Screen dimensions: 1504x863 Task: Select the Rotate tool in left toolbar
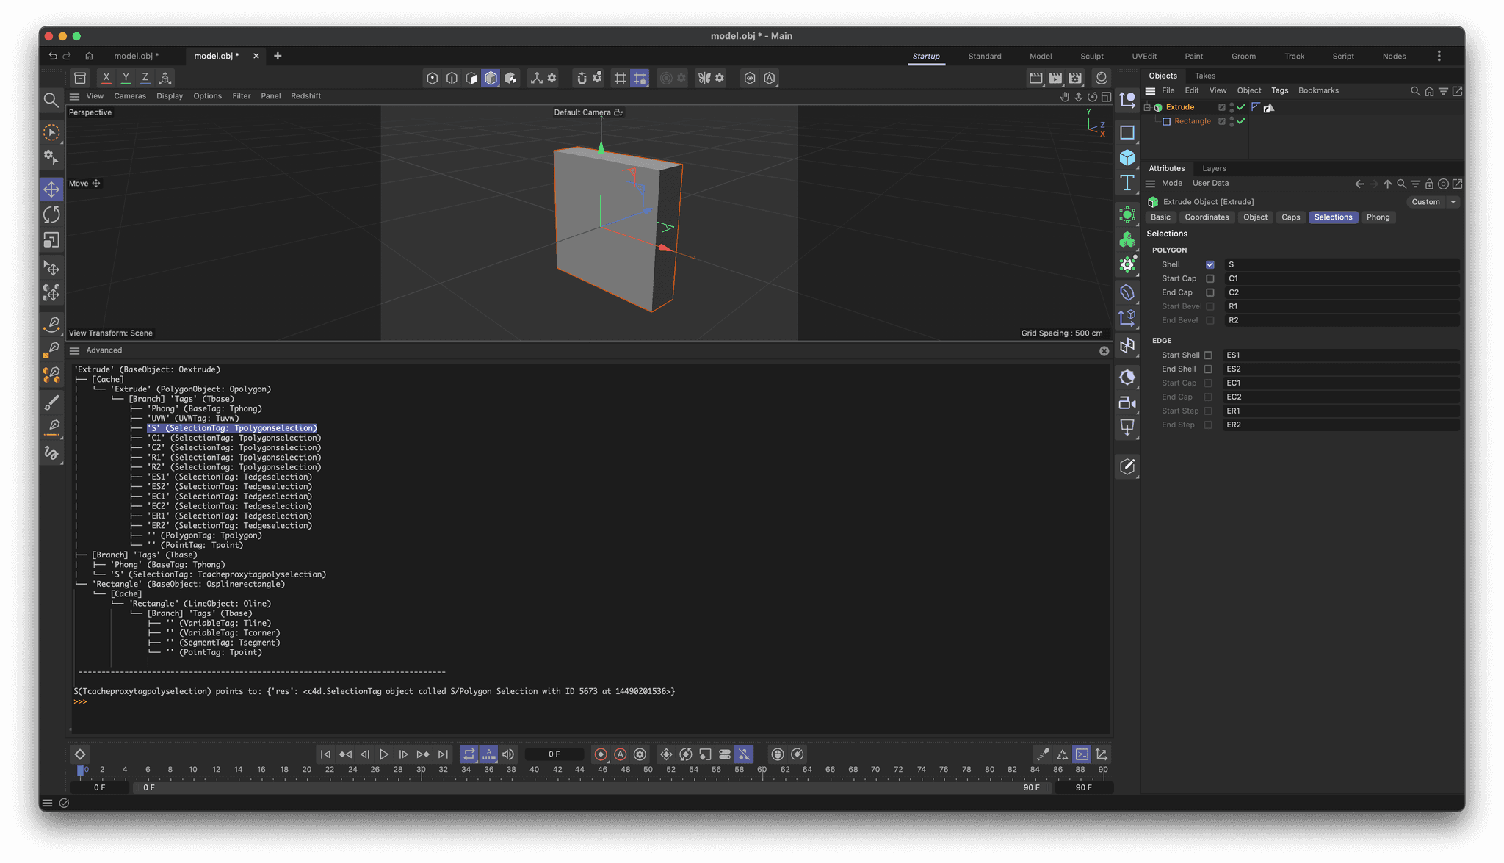(x=51, y=214)
